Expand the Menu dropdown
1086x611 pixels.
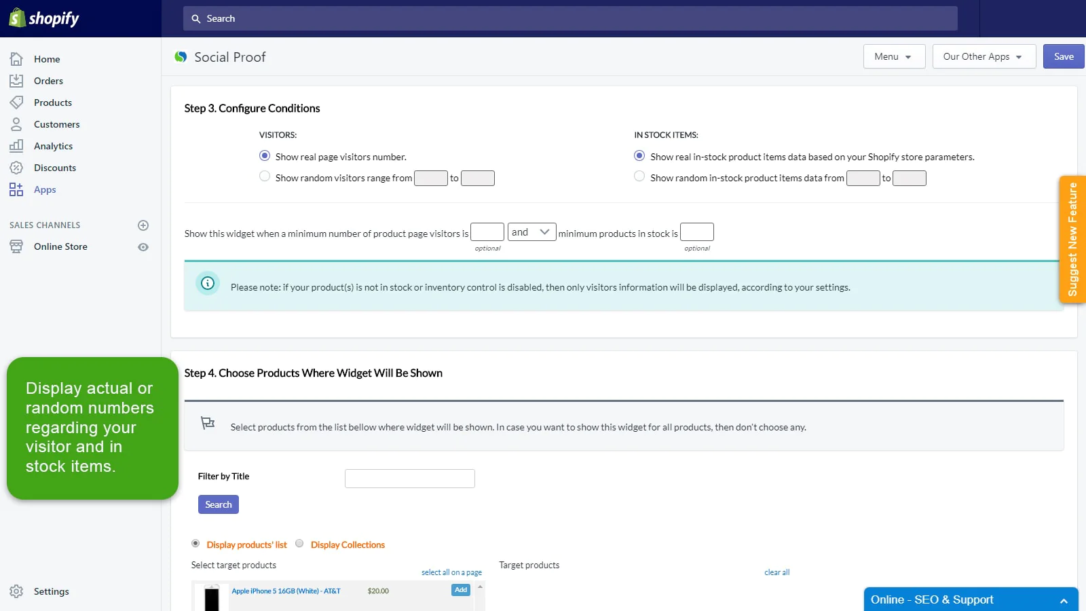point(894,56)
